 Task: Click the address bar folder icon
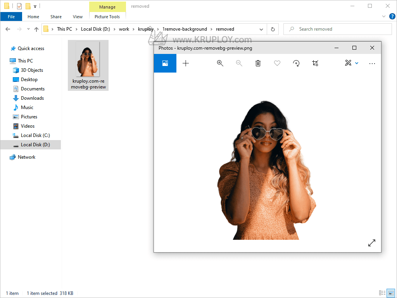[x=46, y=29]
